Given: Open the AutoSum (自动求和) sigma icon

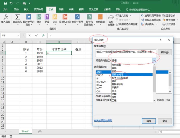Looking at the screenshot, I should [17, 17].
